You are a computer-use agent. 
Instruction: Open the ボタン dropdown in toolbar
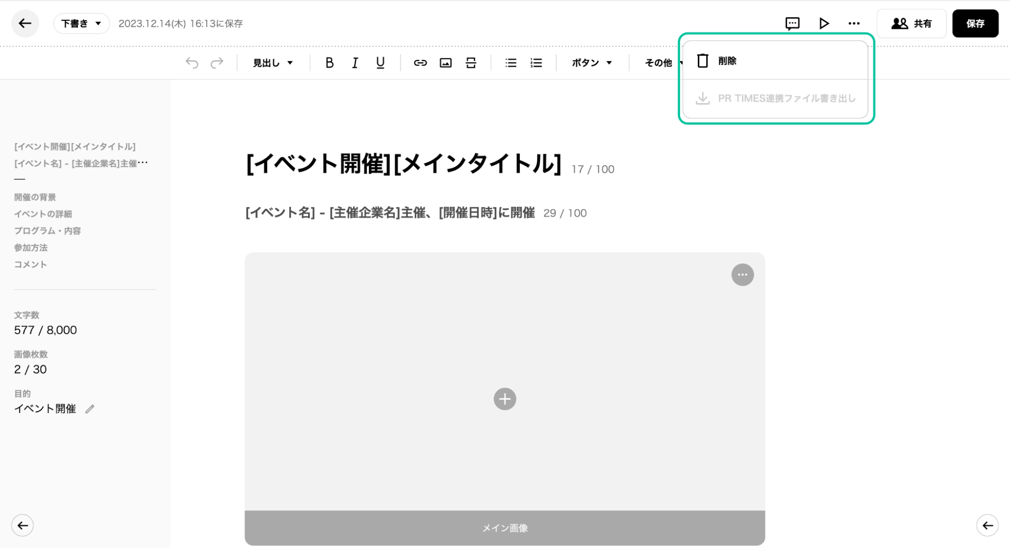click(592, 63)
